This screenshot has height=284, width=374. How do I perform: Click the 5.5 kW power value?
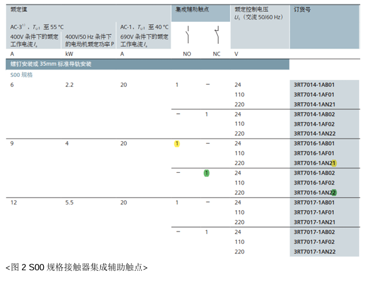(x=69, y=203)
